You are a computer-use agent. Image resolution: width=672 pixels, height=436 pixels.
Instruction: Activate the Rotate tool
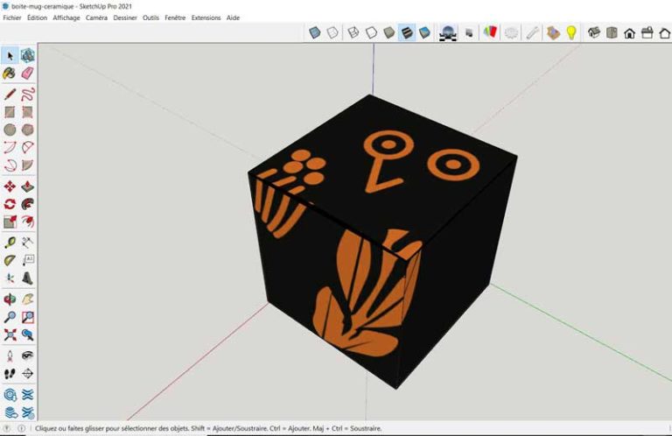[x=10, y=204]
